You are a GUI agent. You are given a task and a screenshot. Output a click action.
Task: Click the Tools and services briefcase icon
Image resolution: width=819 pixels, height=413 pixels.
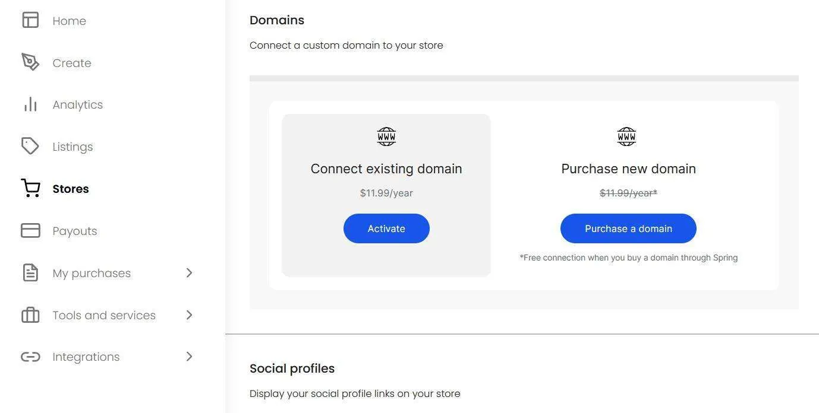click(30, 314)
